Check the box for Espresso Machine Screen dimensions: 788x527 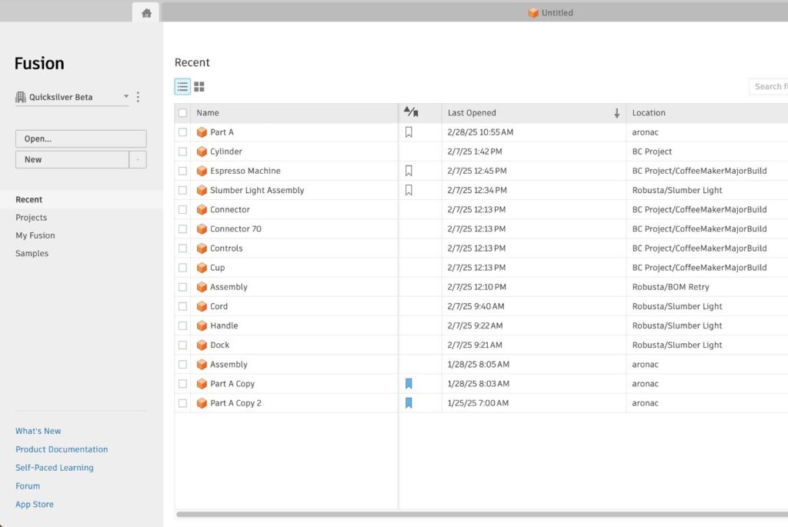click(182, 171)
